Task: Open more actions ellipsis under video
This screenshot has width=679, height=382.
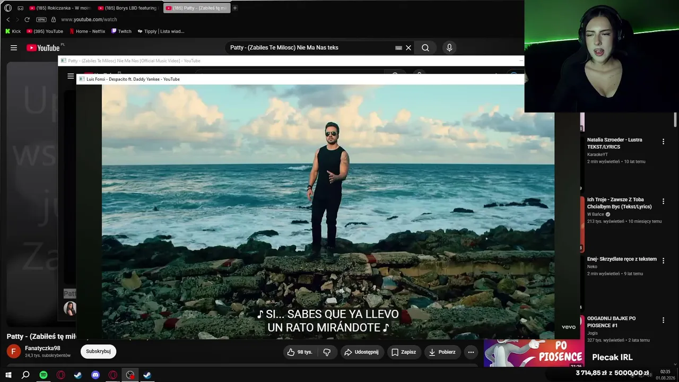Action: pyautogui.click(x=471, y=352)
